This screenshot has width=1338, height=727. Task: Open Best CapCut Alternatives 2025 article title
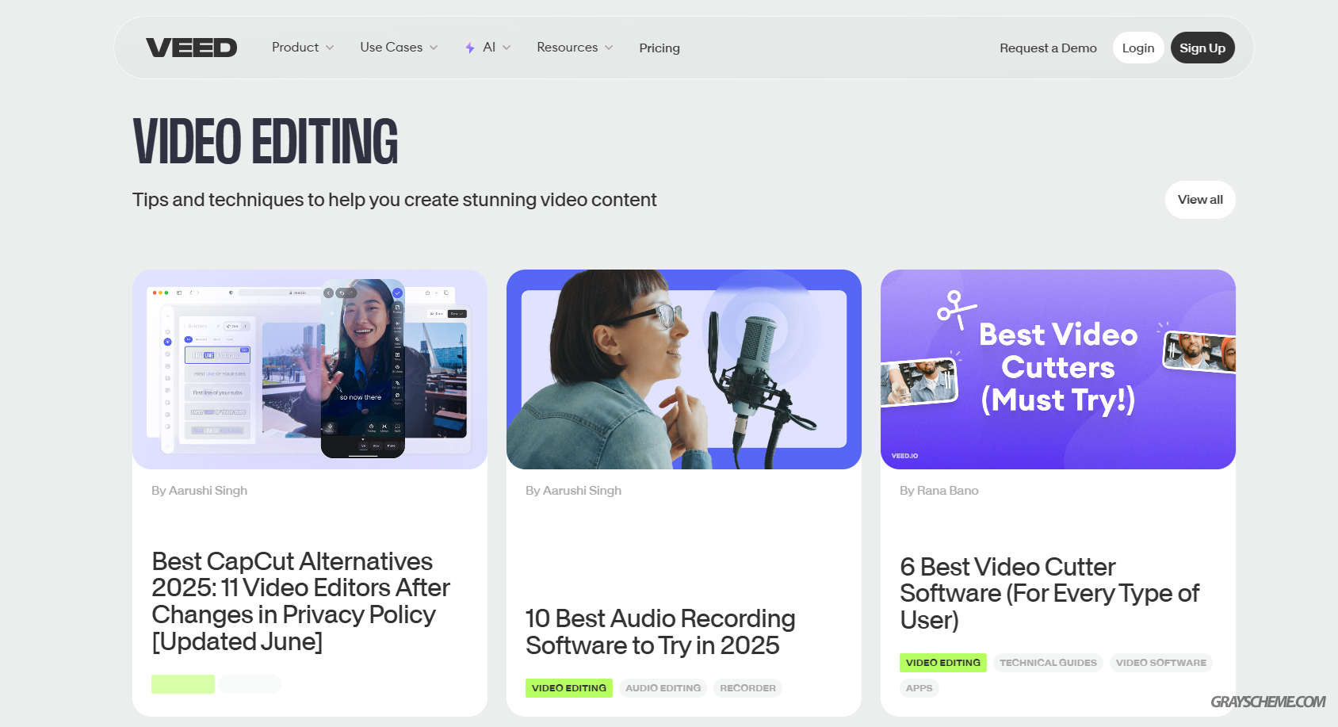(x=301, y=601)
